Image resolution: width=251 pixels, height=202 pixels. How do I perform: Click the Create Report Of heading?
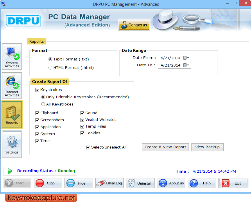click(50, 82)
